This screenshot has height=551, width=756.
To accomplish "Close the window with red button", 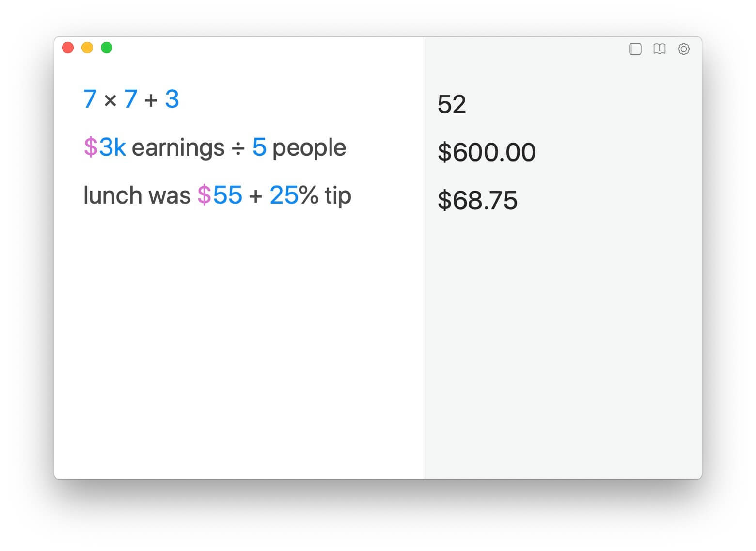I will 68,48.
